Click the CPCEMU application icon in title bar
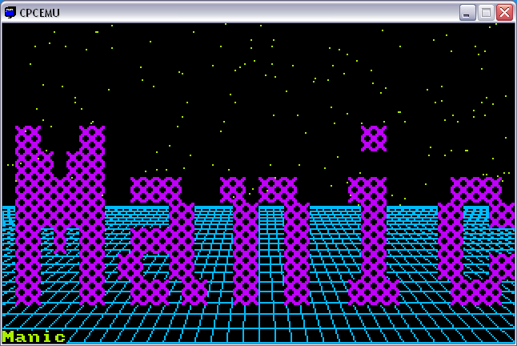 (10, 13)
